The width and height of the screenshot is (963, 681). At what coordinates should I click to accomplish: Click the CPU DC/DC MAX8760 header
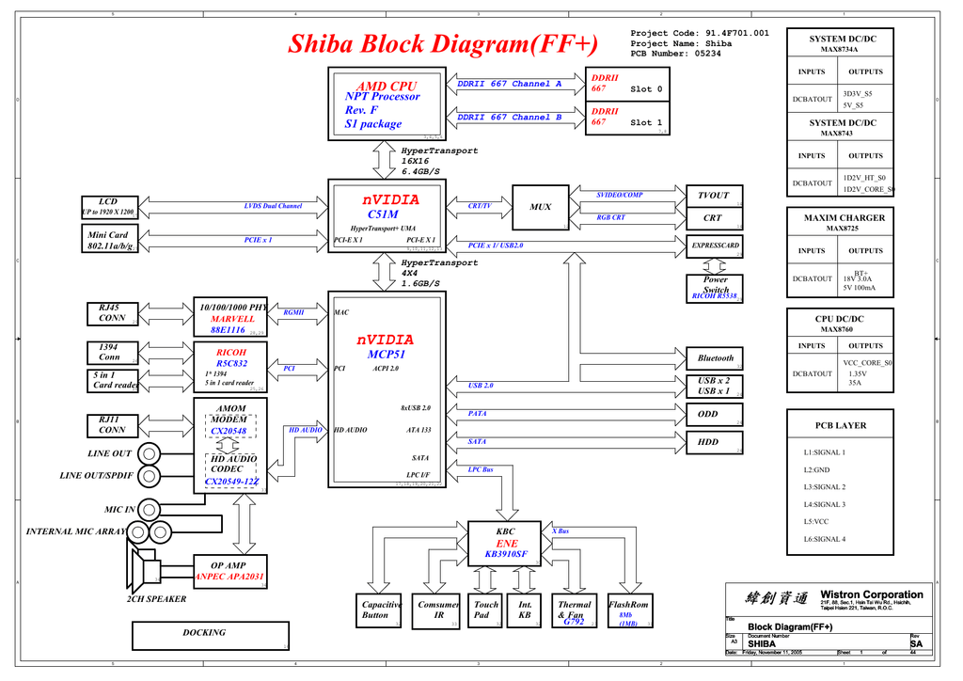click(x=841, y=324)
